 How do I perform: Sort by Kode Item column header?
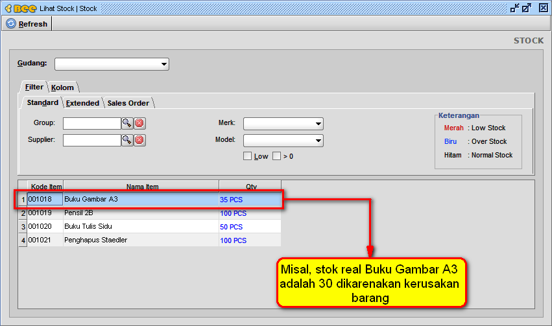[45, 186]
